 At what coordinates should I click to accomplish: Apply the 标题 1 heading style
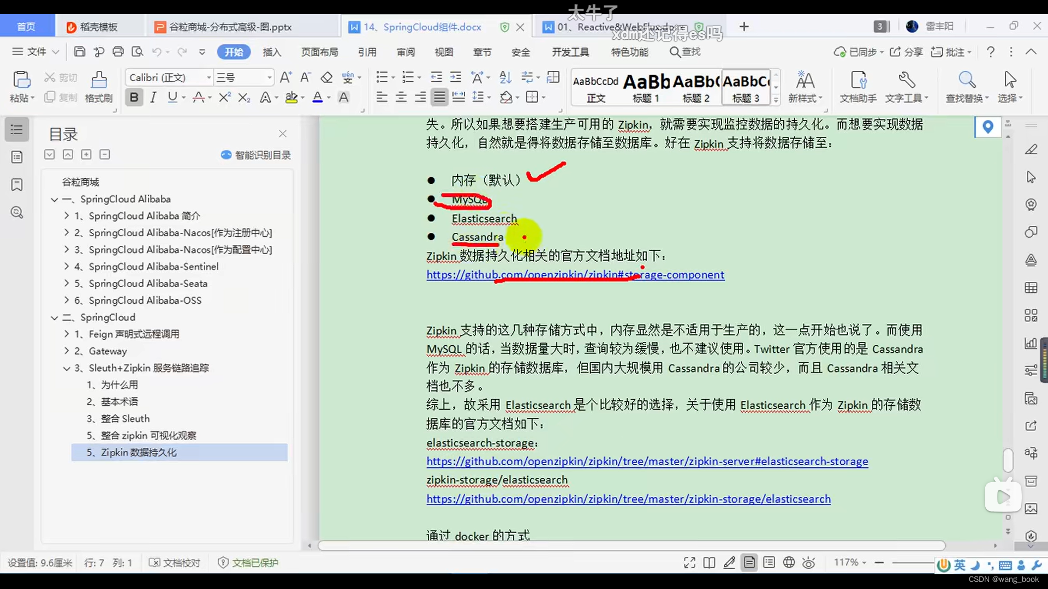(646, 87)
